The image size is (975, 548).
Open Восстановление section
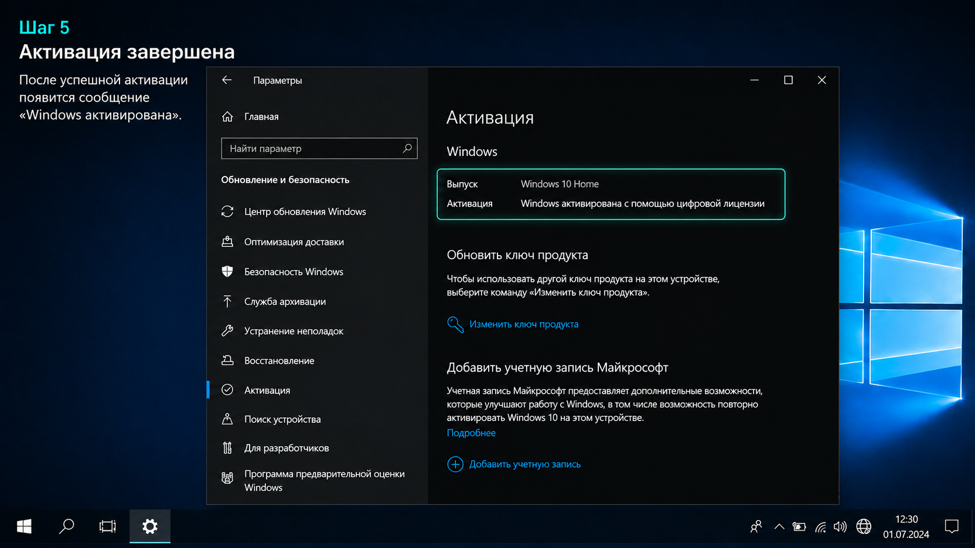(x=279, y=361)
